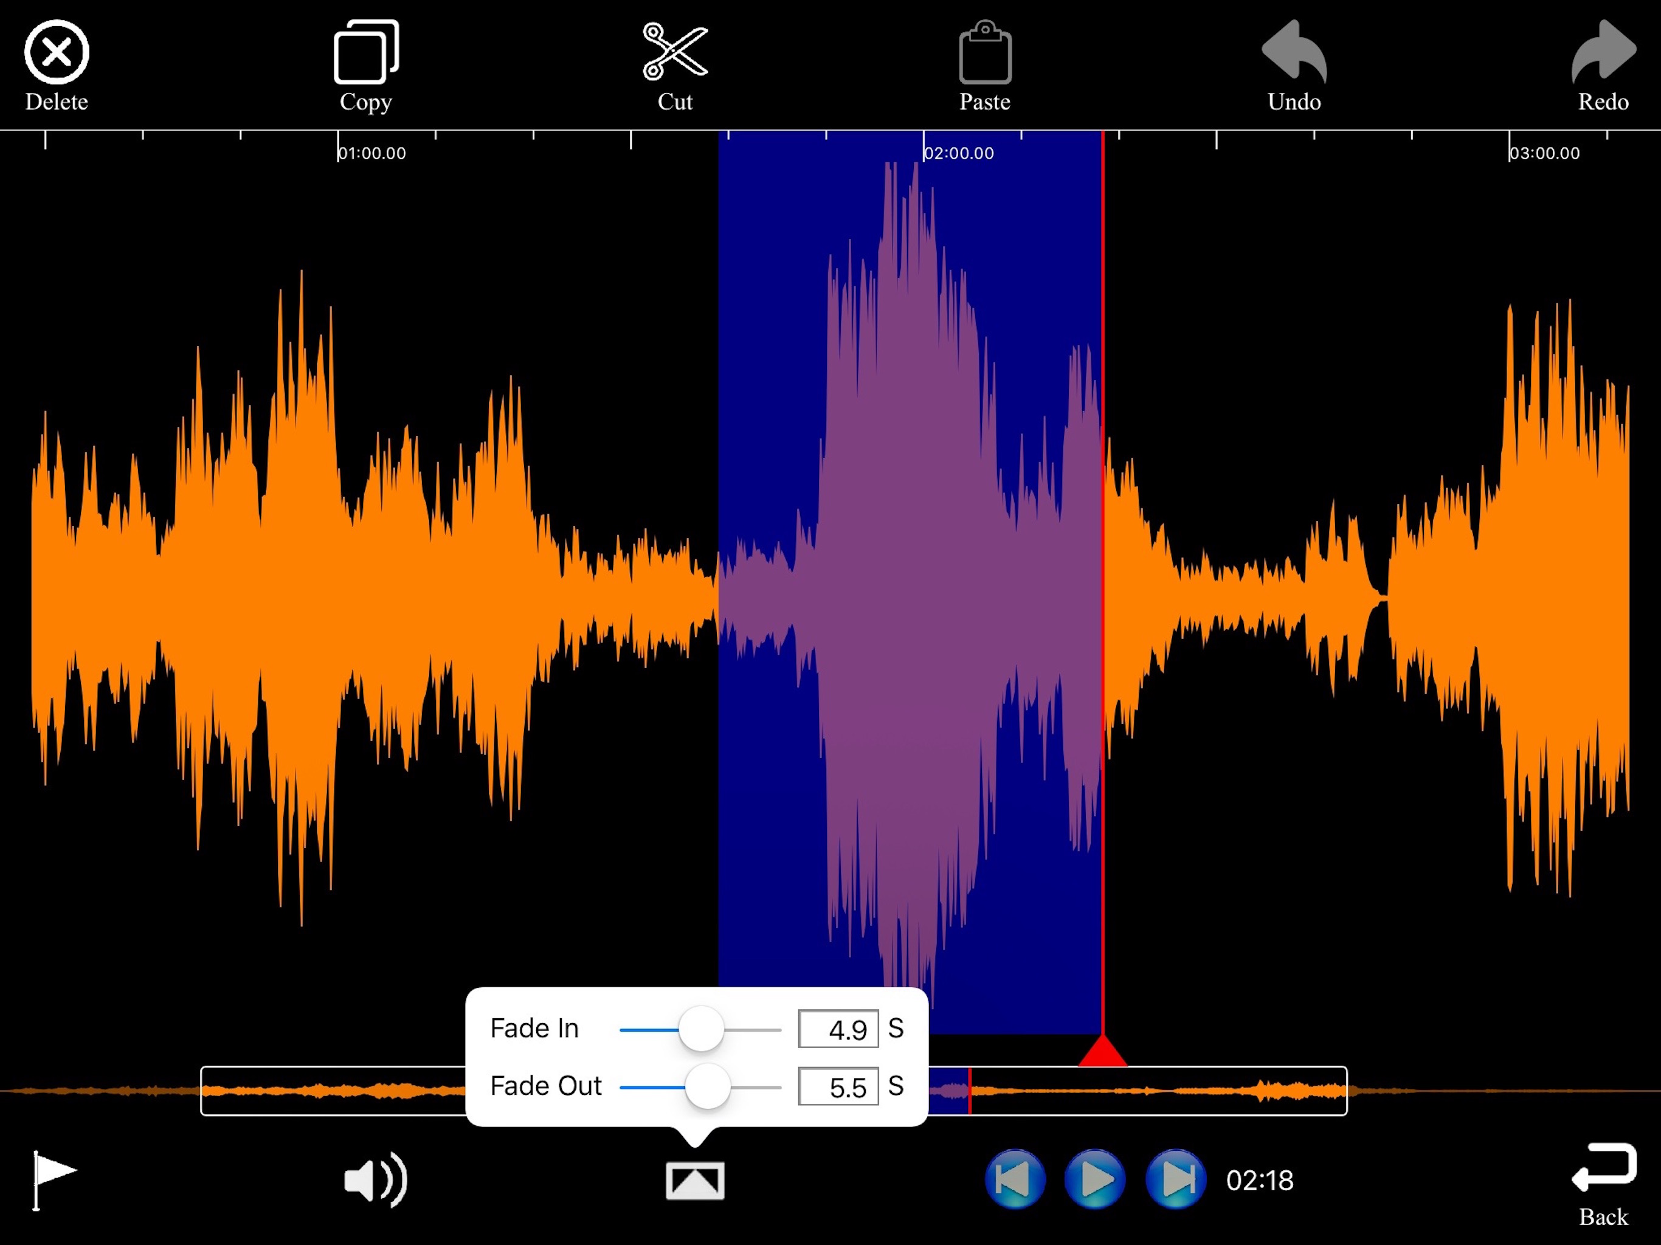Click the 02:00.00 timeline ruler label
This screenshot has width=1661, height=1245.
click(x=959, y=153)
